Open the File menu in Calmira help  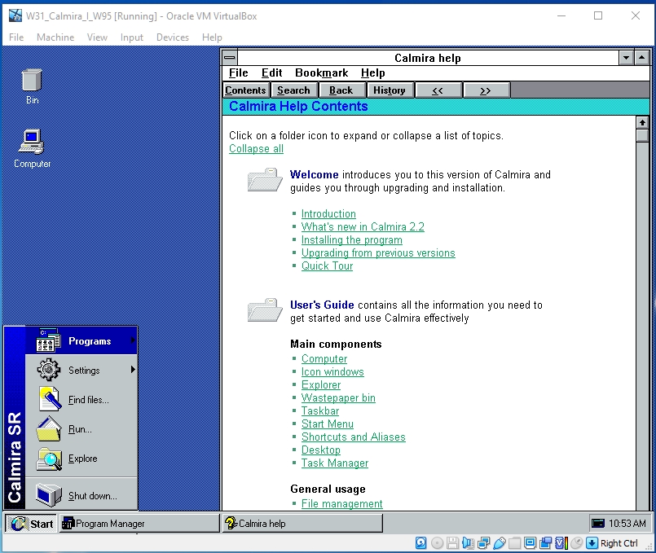(x=239, y=72)
